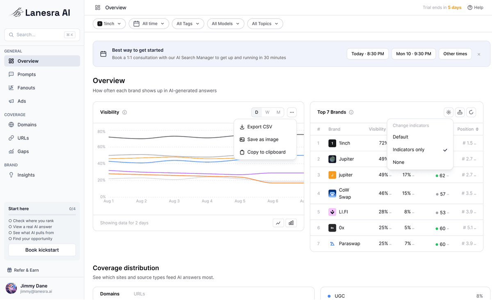This screenshot has width=492, height=300.
Task: Select Indicators only option
Action: pos(420,150)
